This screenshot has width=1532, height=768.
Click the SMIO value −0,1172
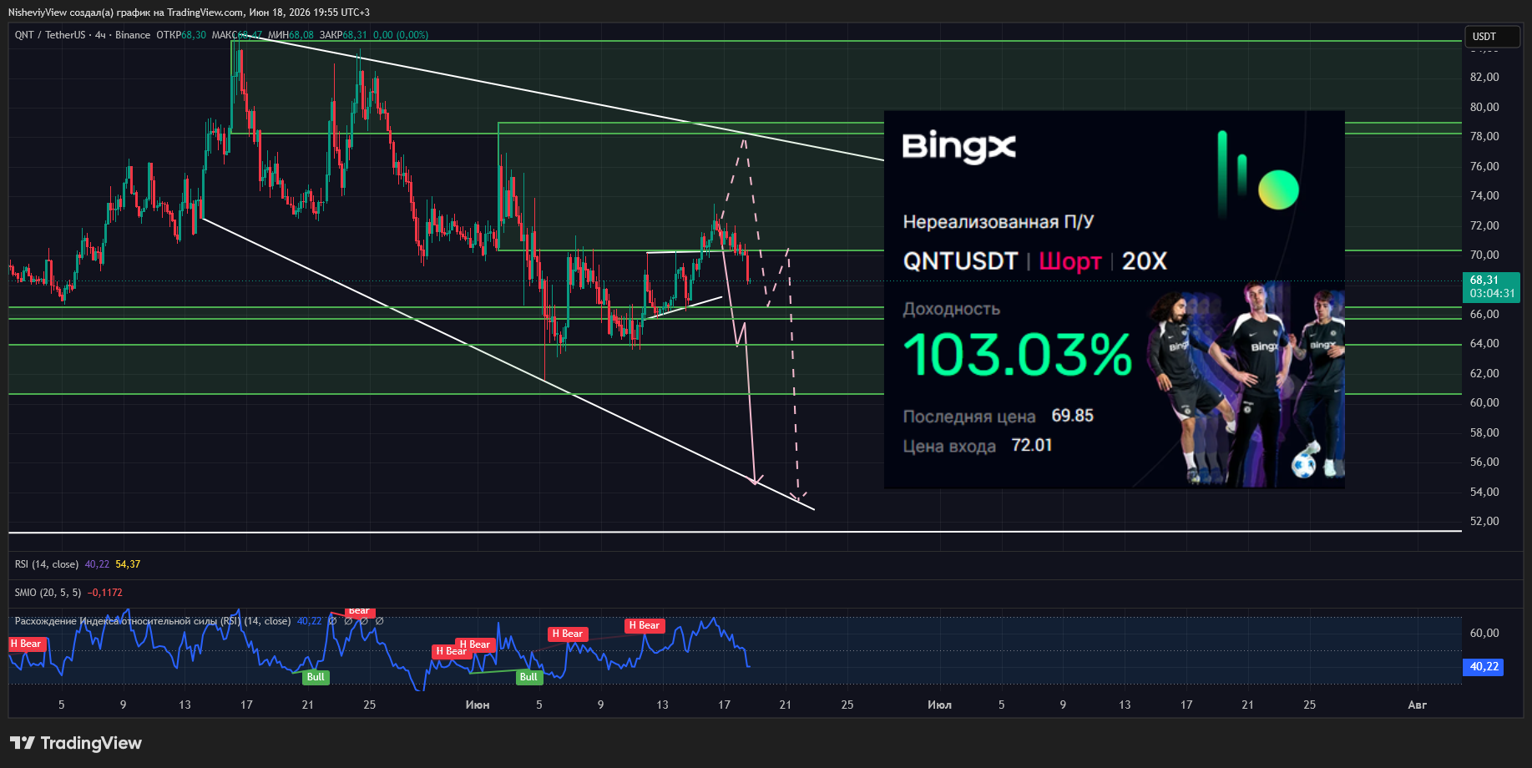coord(105,593)
